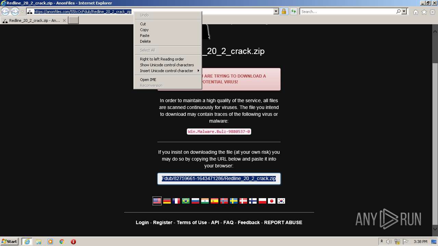438x246 pixels.
Task: Open the Register link
Action: point(163,222)
